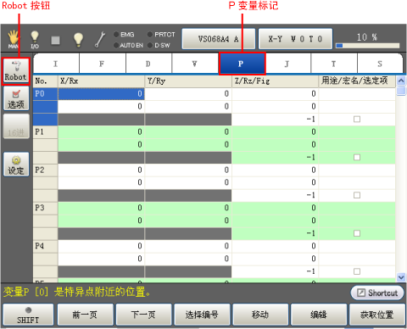Select the P variable tab
Screen dimensions: 407x329
(x=242, y=64)
